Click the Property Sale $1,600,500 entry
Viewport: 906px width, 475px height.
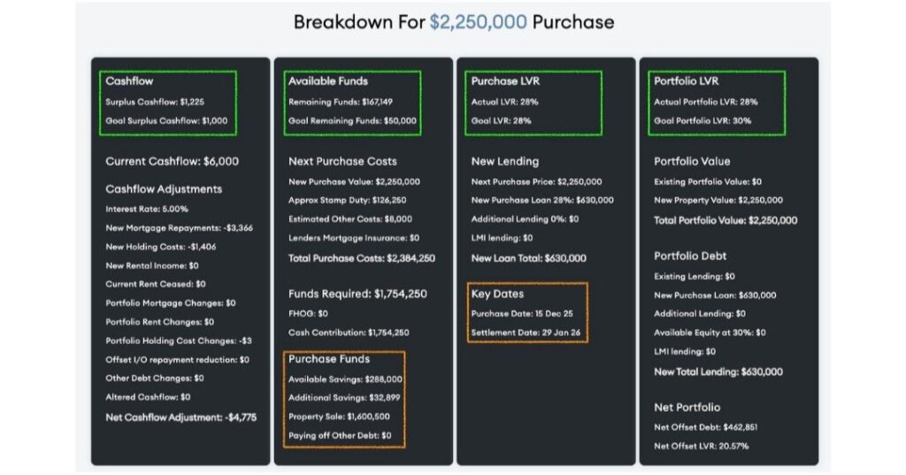(339, 417)
